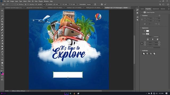This screenshot has width=170, height=95.
Task: Toggle the link width and height button in Transform
Action: click(x=142, y=20)
